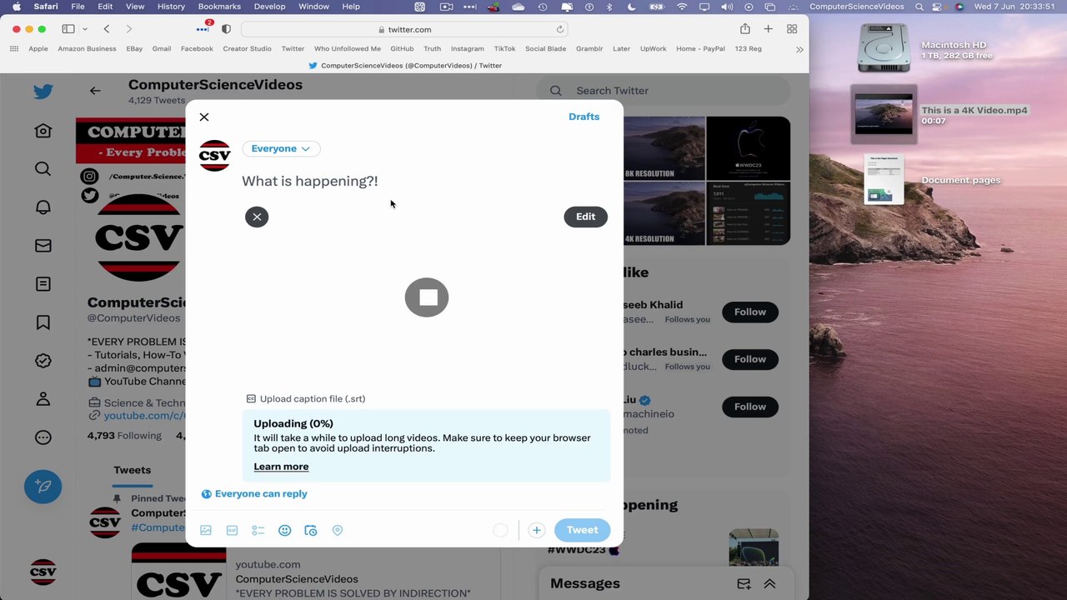Open Notifications bell in sidebar
The width and height of the screenshot is (1067, 600).
[43, 207]
